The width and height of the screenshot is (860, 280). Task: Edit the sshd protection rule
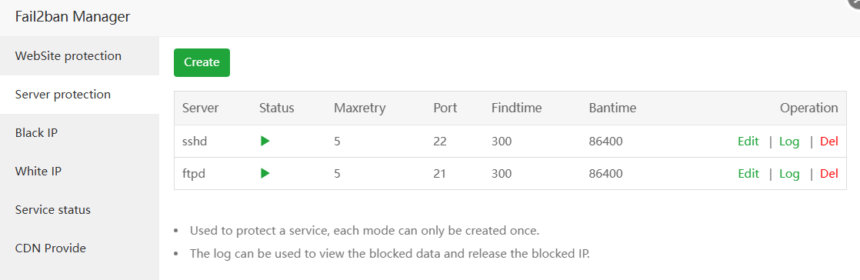(748, 142)
